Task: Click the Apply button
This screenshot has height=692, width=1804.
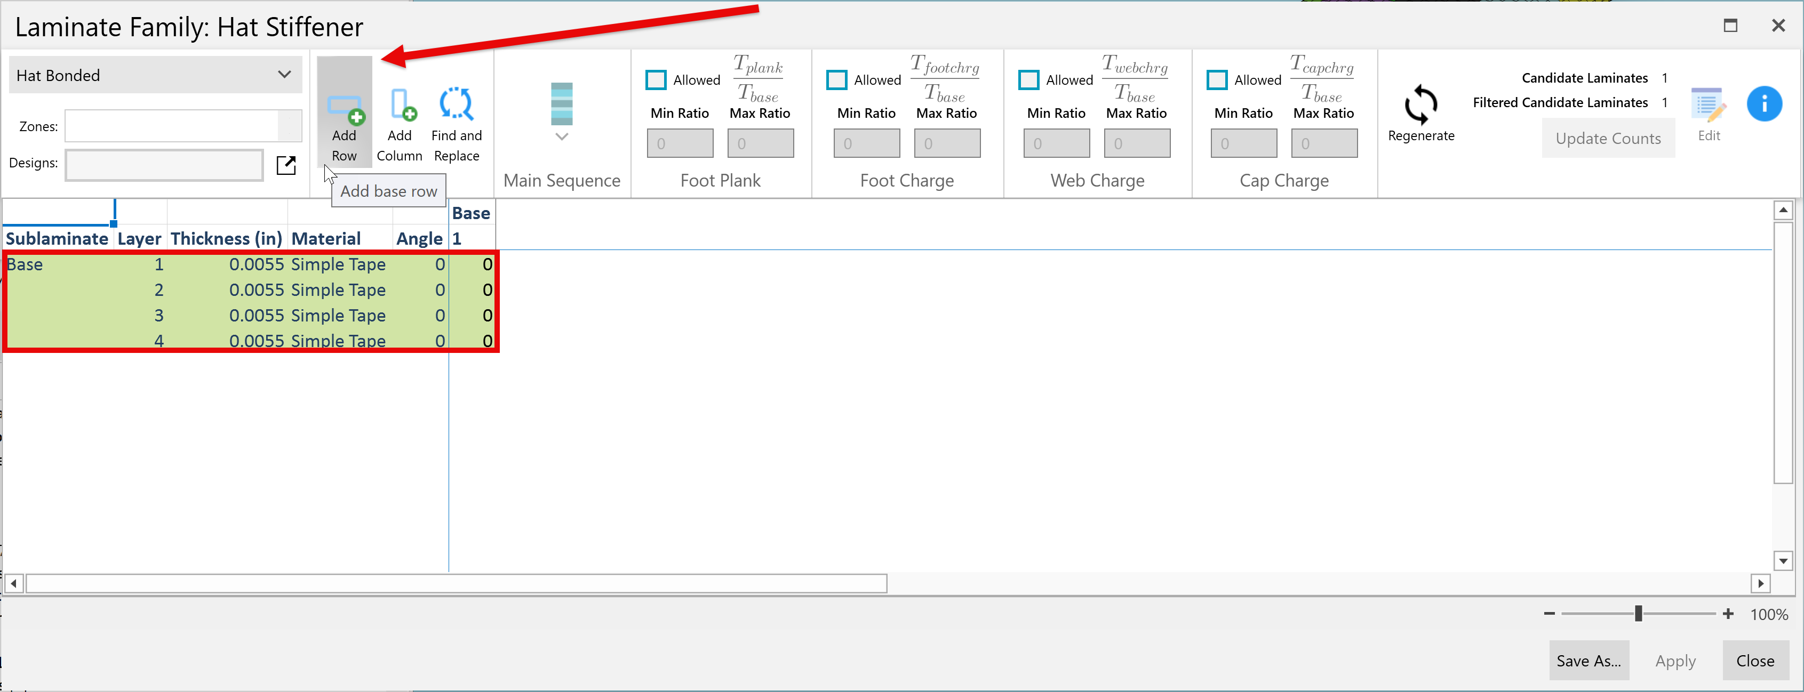Action: [x=1675, y=661]
